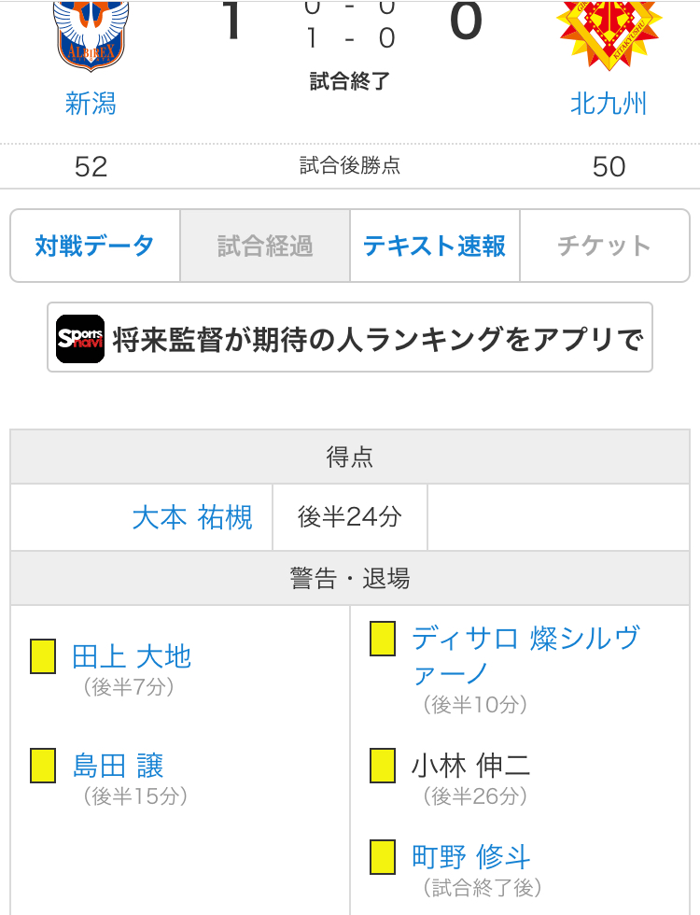Viewport: 700px width, 915px height.
Task: Click yellow card icon beside ディサロ 燦シルヴァーノ
Action: [x=383, y=639]
